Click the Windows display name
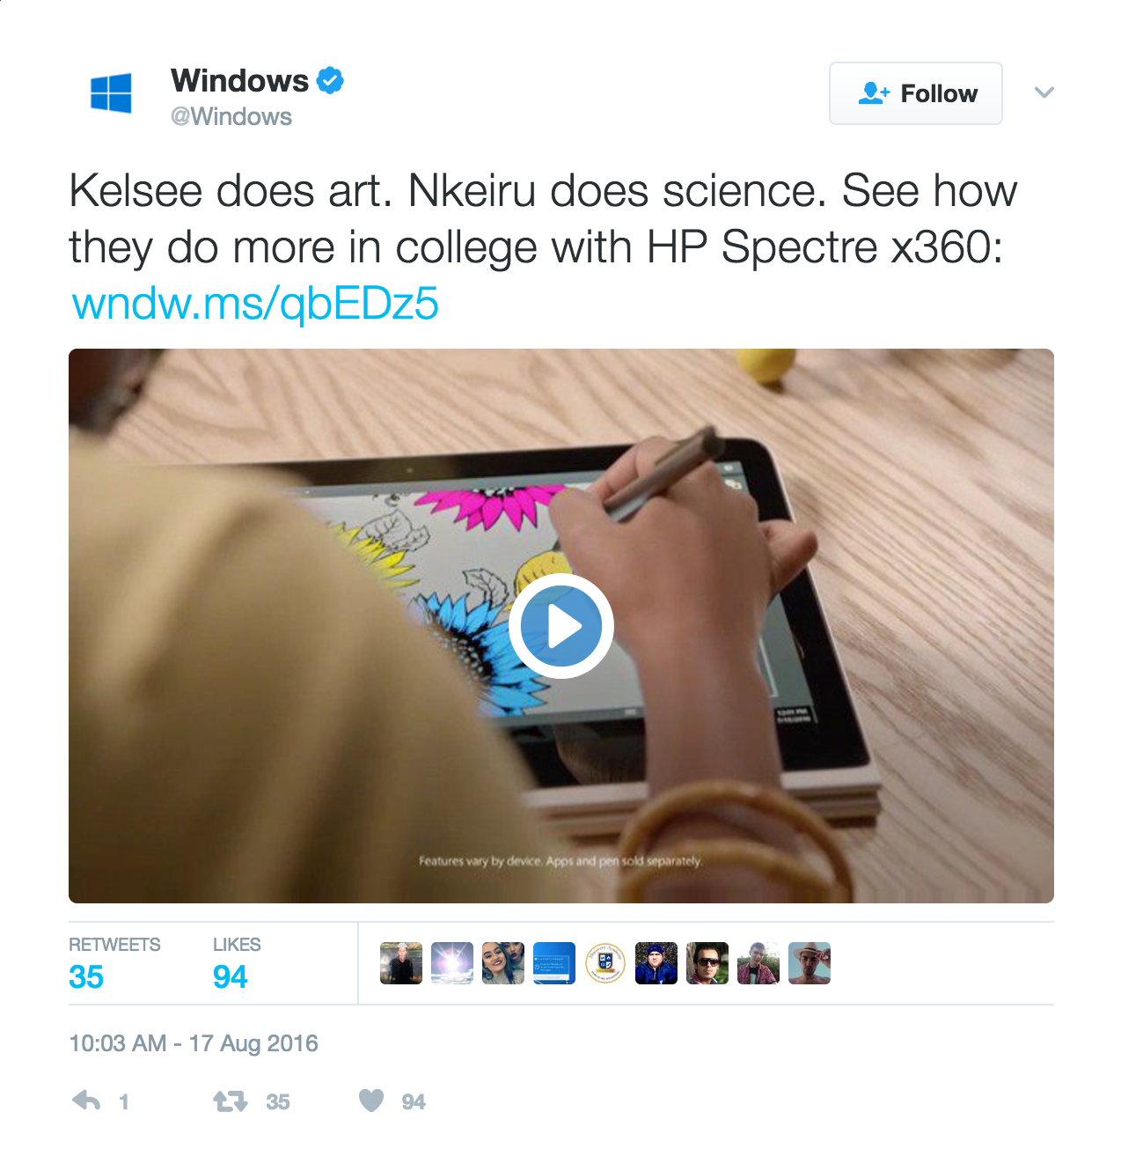The width and height of the screenshot is (1121, 1171). pyautogui.click(x=239, y=81)
